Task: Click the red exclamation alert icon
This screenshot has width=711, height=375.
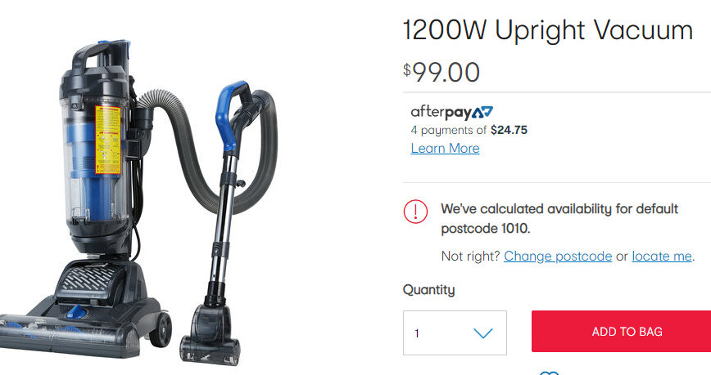Action: point(415,212)
